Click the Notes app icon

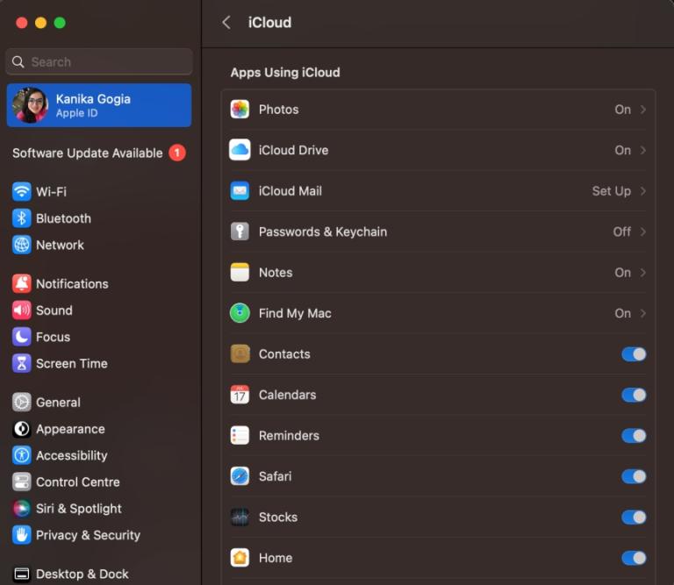tap(240, 273)
